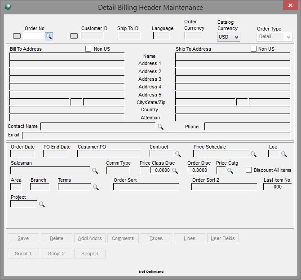Click the Price Schedule input field
The height and width of the screenshot is (280, 301).
pyautogui.click(x=221, y=153)
